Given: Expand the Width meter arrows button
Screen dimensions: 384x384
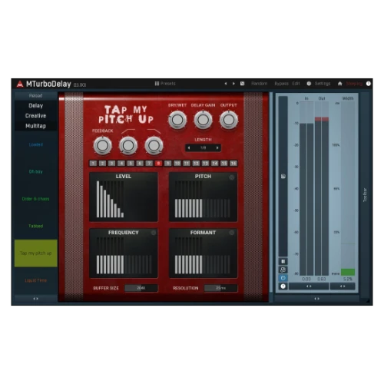Looking at the screenshot, I should (x=343, y=286).
